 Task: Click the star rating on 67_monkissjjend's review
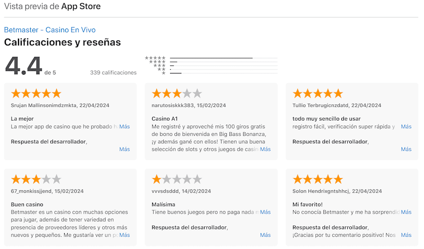coord(36,179)
